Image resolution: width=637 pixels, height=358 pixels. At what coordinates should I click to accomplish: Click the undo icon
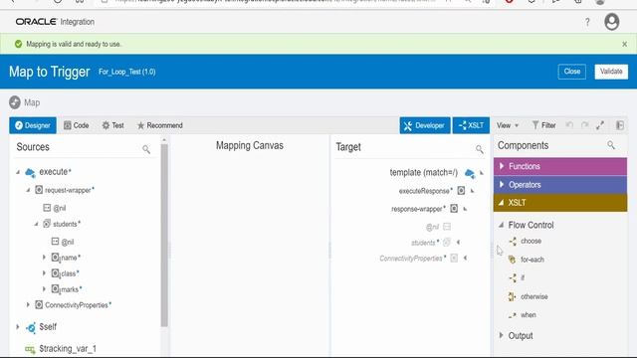(569, 125)
